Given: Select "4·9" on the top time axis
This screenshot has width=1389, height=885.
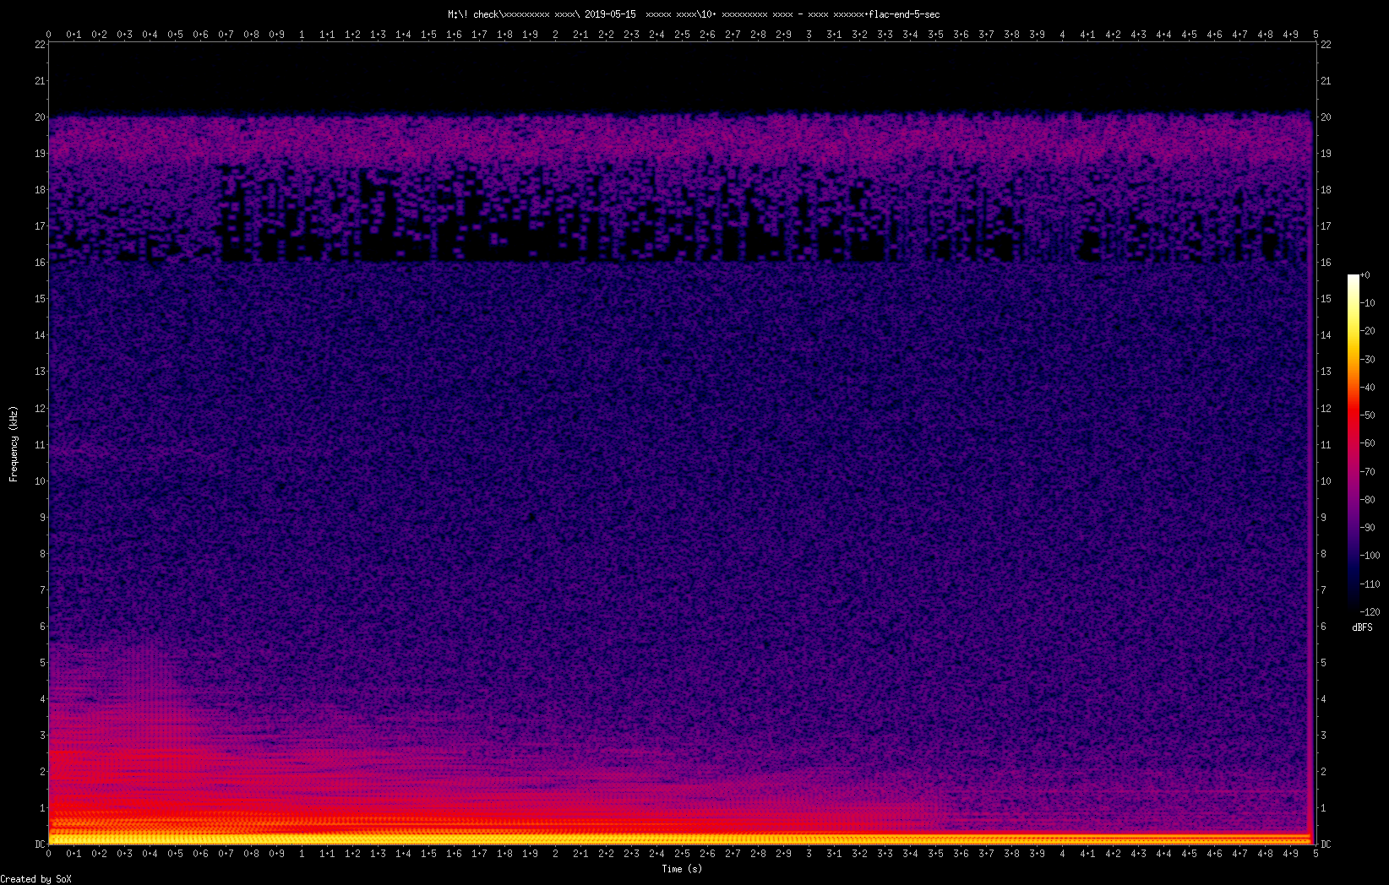Looking at the screenshot, I should [x=1290, y=35].
